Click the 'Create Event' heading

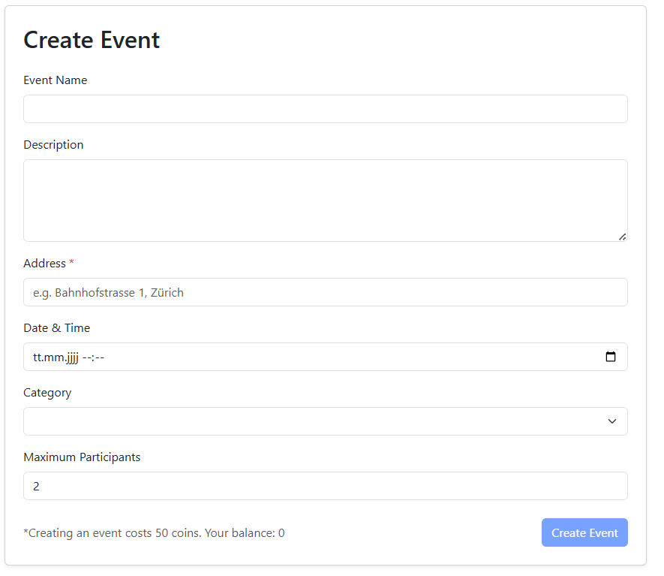[92, 41]
